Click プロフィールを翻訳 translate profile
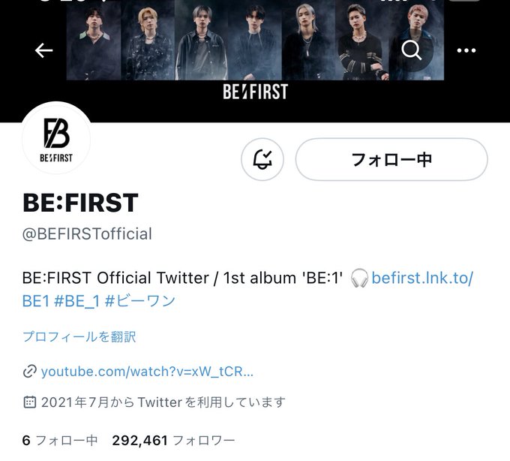The height and width of the screenshot is (461, 510). pyautogui.click(x=79, y=336)
